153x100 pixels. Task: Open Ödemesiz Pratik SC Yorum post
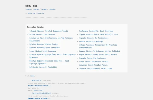tap(39, 98)
